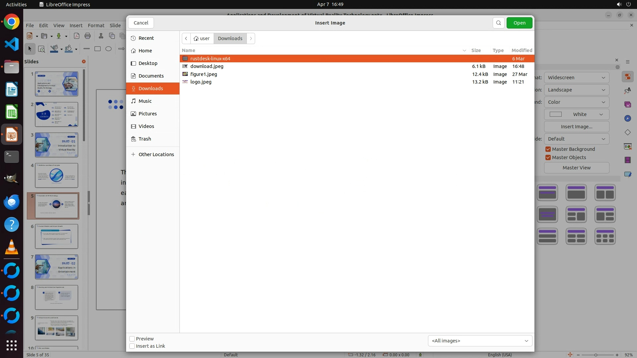This screenshot has width=637, height=358.
Task: Open the White background color picker
Action: coord(576,114)
